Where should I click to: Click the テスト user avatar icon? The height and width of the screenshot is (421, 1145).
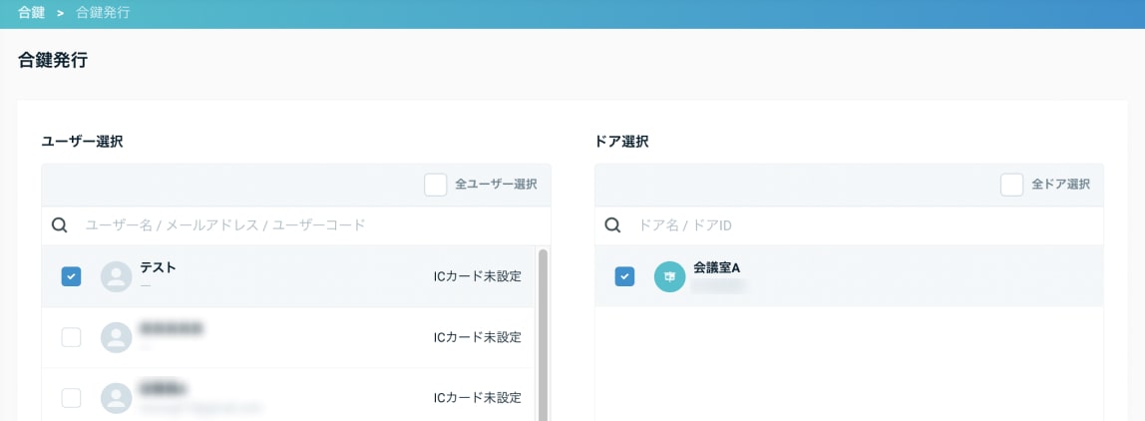(116, 276)
